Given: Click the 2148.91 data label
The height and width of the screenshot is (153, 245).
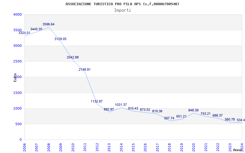Looking at the screenshot, I should coord(85,69).
